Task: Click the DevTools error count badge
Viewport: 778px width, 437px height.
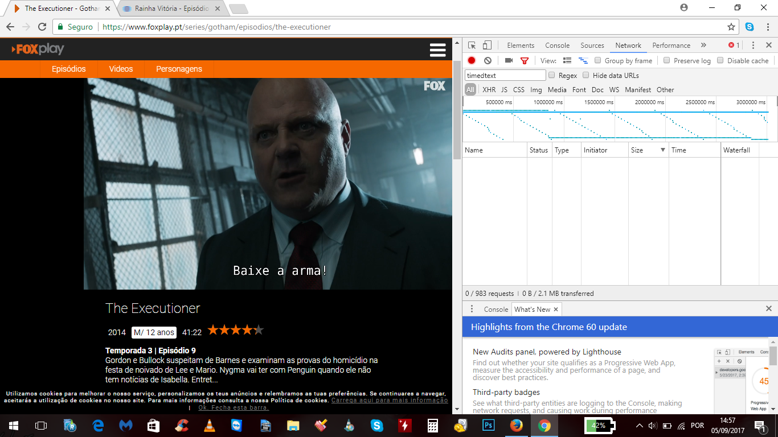Action: (734, 46)
